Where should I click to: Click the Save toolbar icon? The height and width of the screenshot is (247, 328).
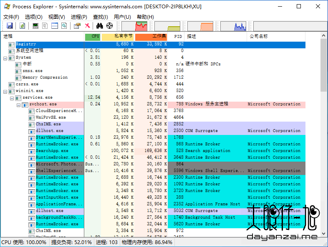pos(10,26)
